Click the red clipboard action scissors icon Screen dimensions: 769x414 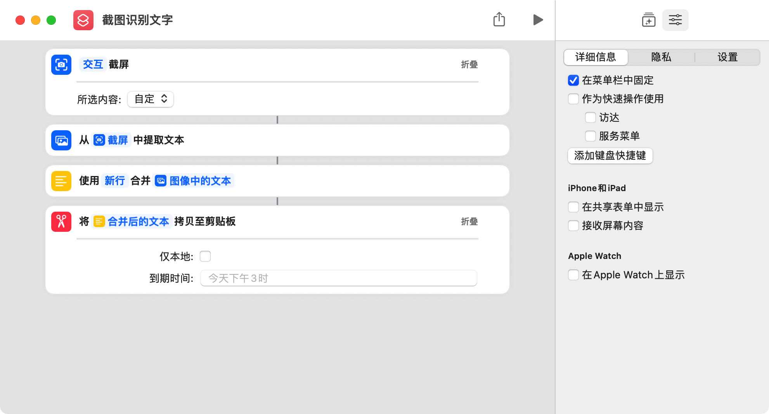61,221
